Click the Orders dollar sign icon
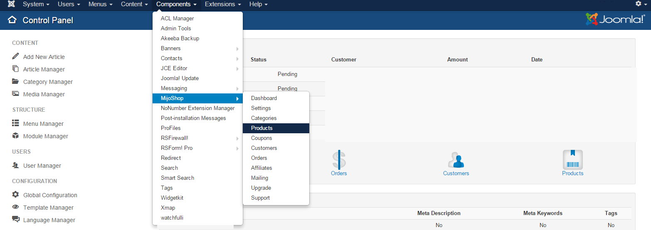This screenshot has height=230, width=651. tap(339, 159)
